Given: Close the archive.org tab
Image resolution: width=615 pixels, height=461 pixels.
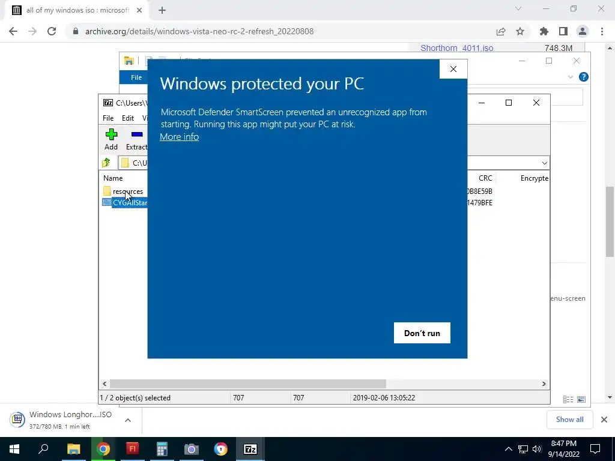Looking at the screenshot, I should [x=139, y=11].
